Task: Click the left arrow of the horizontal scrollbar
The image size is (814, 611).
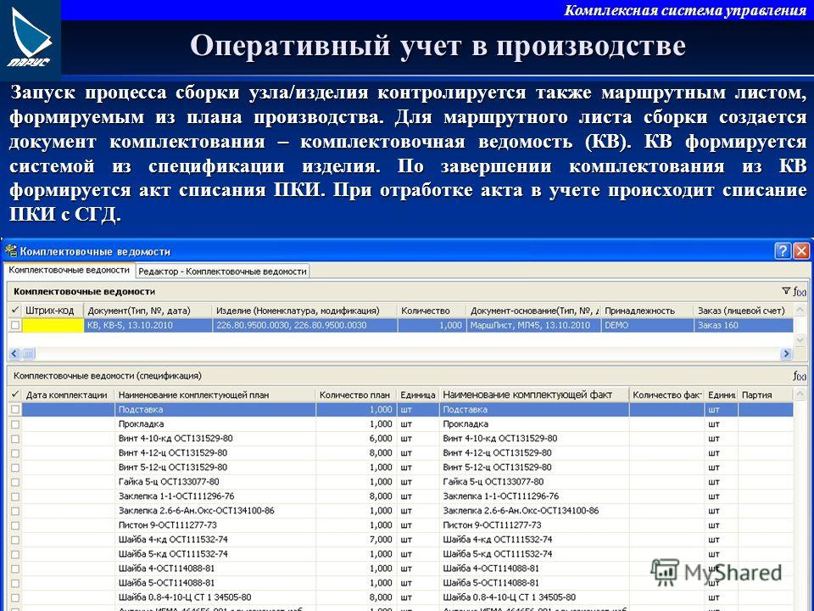Action: 14,354
